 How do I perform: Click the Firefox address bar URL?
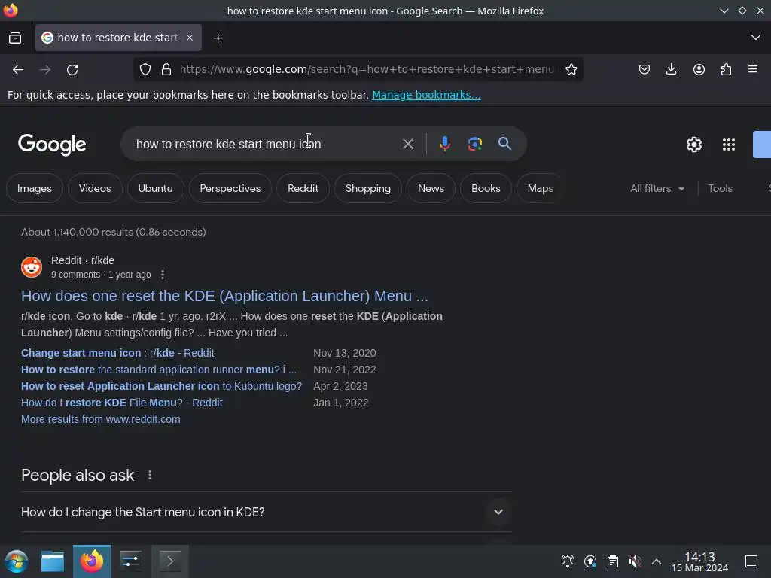click(x=367, y=69)
